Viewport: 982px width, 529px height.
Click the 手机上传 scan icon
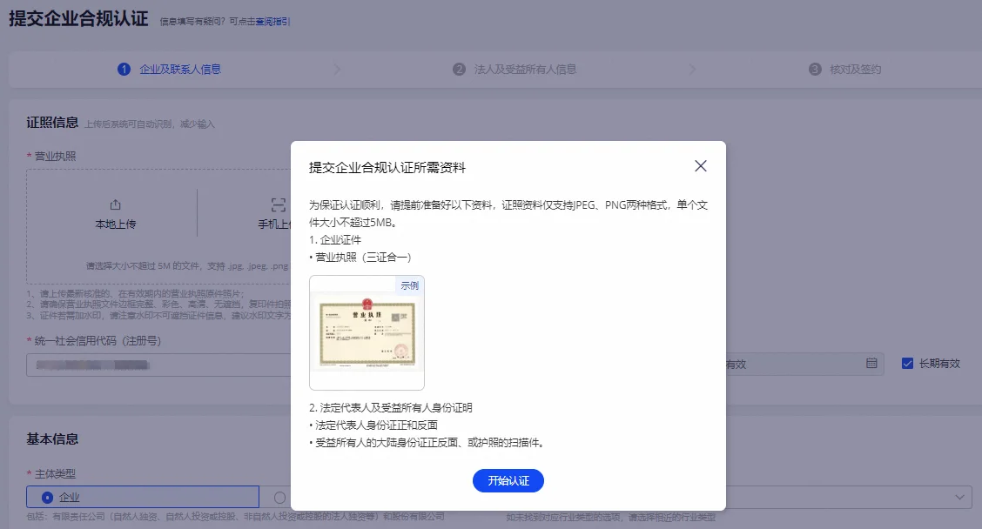(x=278, y=205)
